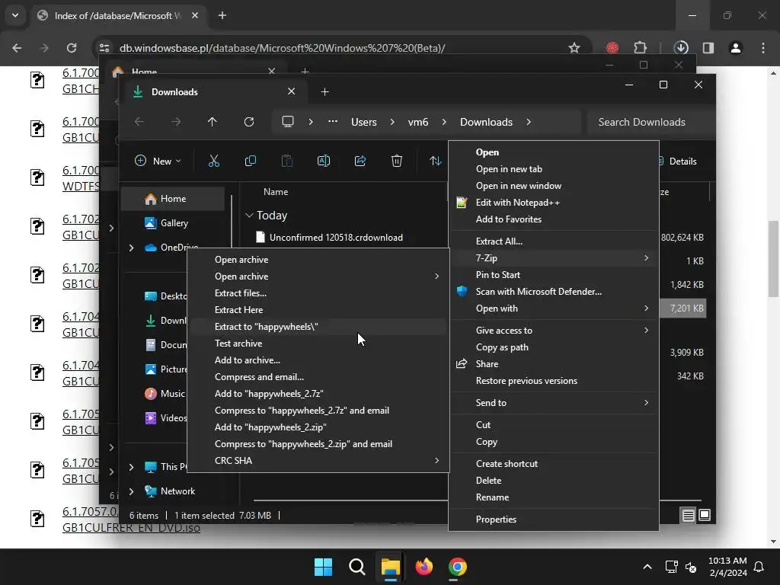Click the chevron after Downloads in breadcrumb
Image resolution: width=780 pixels, height=585 pixels.
(529, 122)
